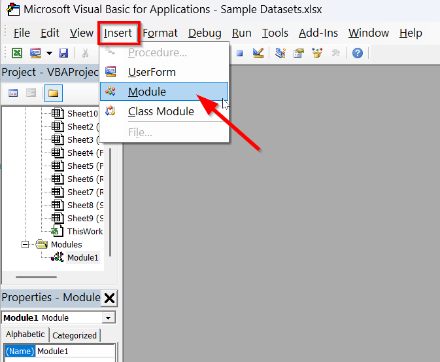Open the Run menu

242,33
